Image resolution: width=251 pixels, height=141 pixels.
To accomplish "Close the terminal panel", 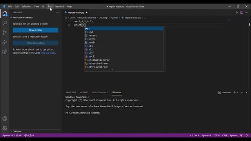I will 247,92.
